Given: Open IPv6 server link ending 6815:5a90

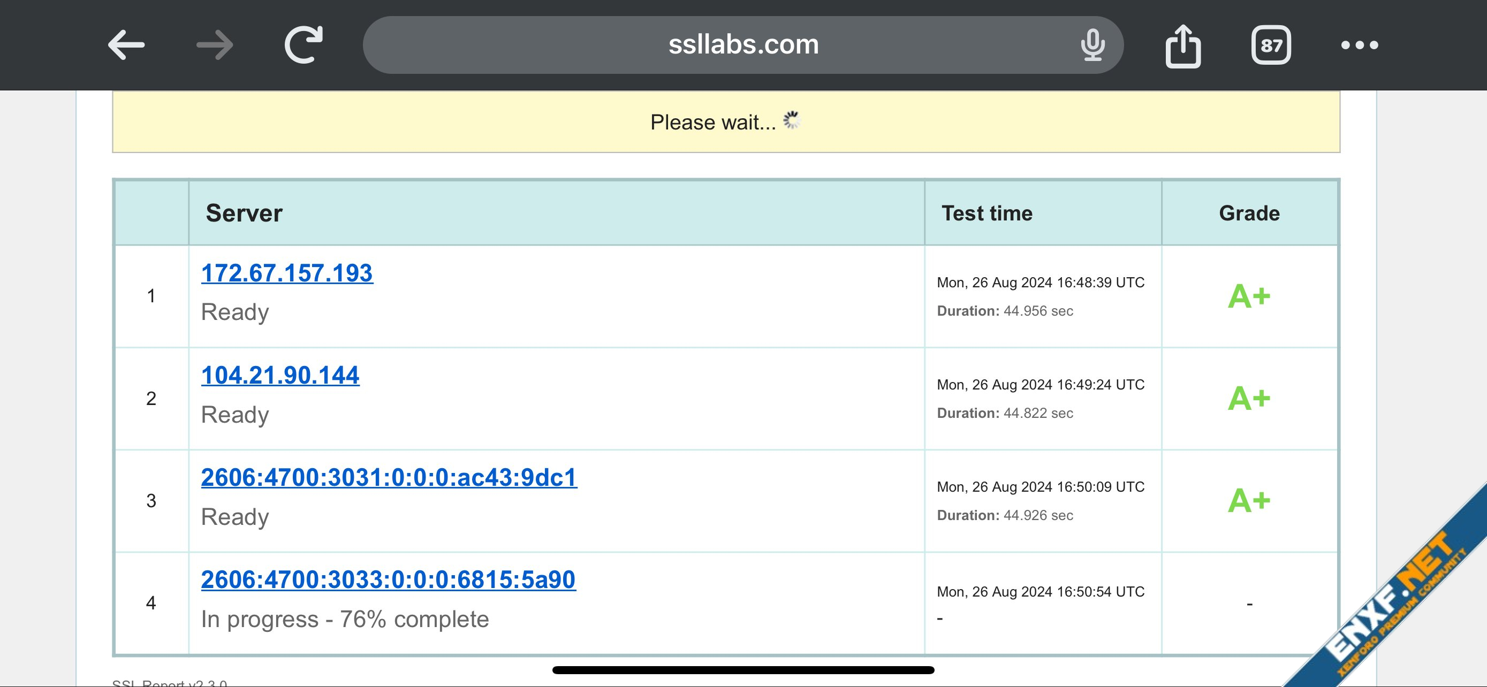Looking at the screenshot, I should pyautogui.click(x=388, y=579).
